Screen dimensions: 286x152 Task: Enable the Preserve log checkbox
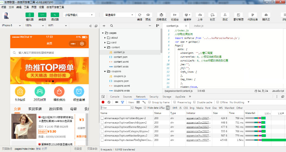(175, 102)
